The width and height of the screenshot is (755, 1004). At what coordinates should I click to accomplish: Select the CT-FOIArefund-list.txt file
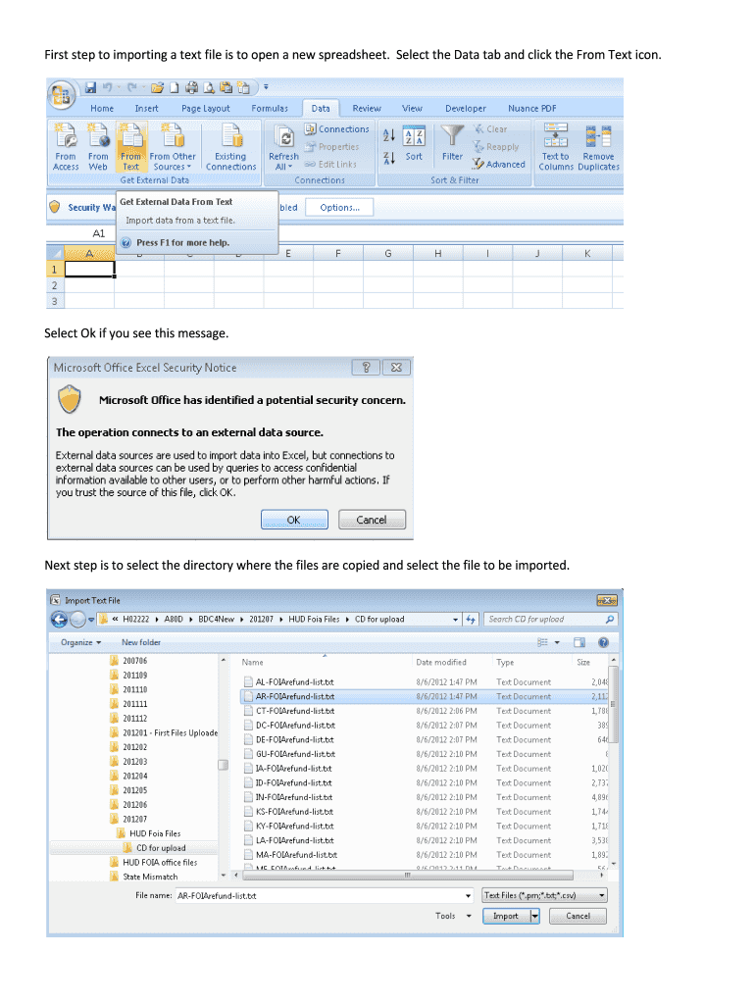coord(294,711)
